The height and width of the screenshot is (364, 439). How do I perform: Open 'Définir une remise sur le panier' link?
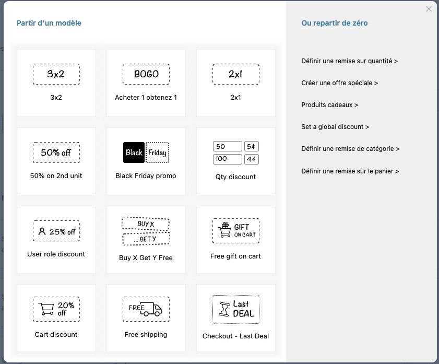point(350,171)
